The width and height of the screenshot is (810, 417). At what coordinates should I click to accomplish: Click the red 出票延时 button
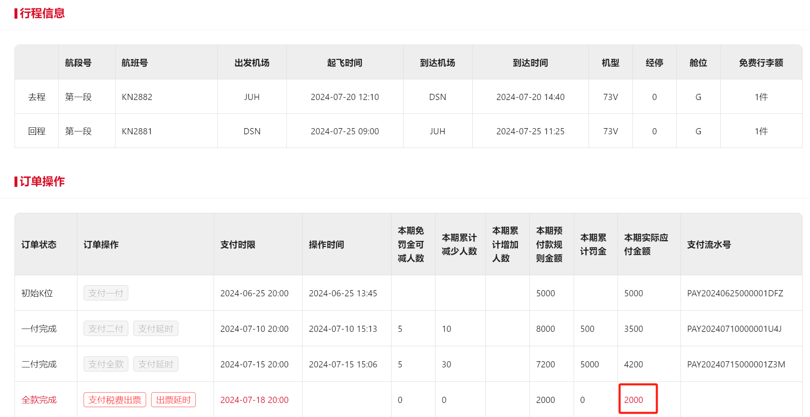173,400
